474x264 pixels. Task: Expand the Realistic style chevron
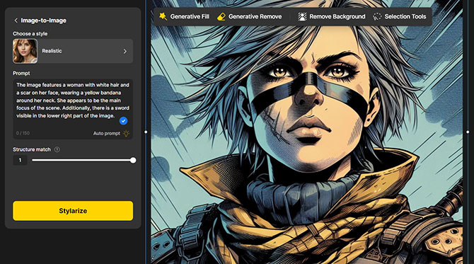click(125, 52)
